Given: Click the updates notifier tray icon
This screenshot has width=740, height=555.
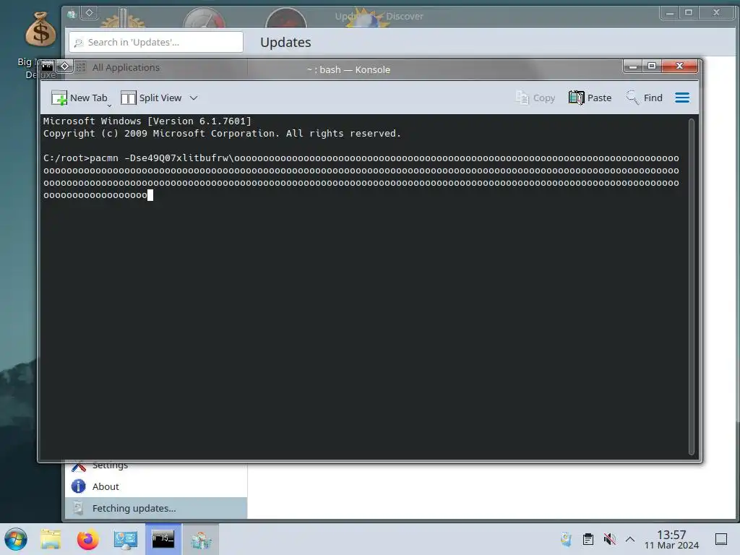Looking at the screenshot, I should pos(567,539).
